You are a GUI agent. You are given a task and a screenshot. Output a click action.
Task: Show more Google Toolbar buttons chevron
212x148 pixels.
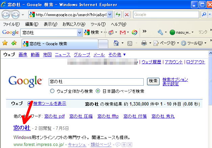(x=144, y=31)
